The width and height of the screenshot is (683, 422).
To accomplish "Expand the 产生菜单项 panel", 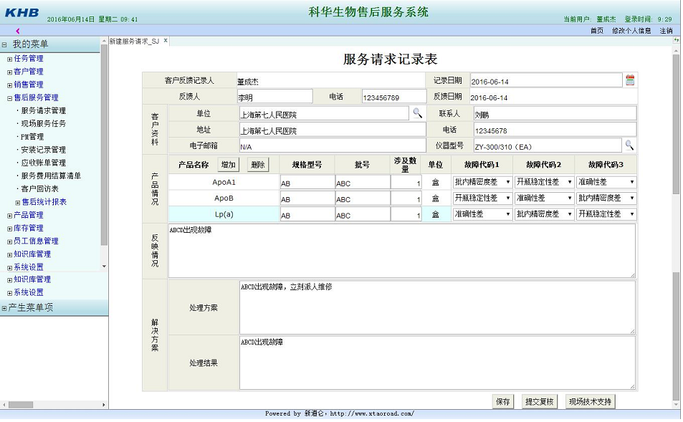I will 4,308.
